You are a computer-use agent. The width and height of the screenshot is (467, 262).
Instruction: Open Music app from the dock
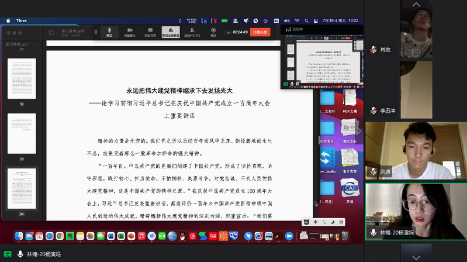141,236
